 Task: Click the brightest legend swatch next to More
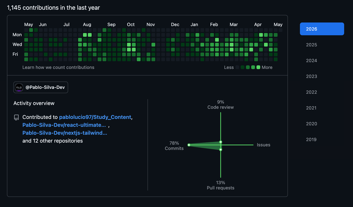pos(258,67)
